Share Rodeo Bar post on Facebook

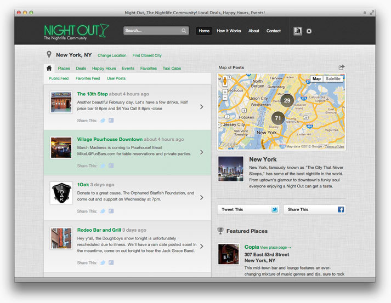point(111,262)
